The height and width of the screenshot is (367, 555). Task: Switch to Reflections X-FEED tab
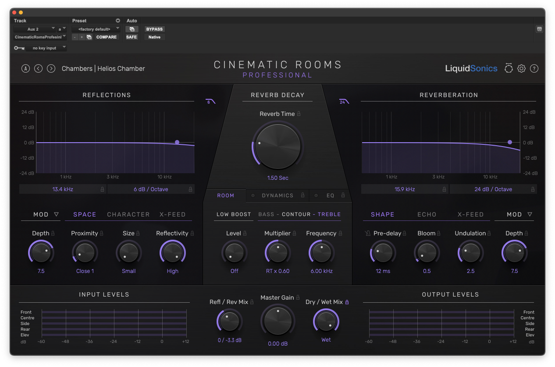(x=173, y=215)
